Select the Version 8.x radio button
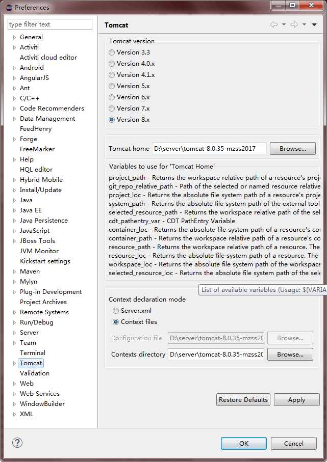 tap(112, 120)
